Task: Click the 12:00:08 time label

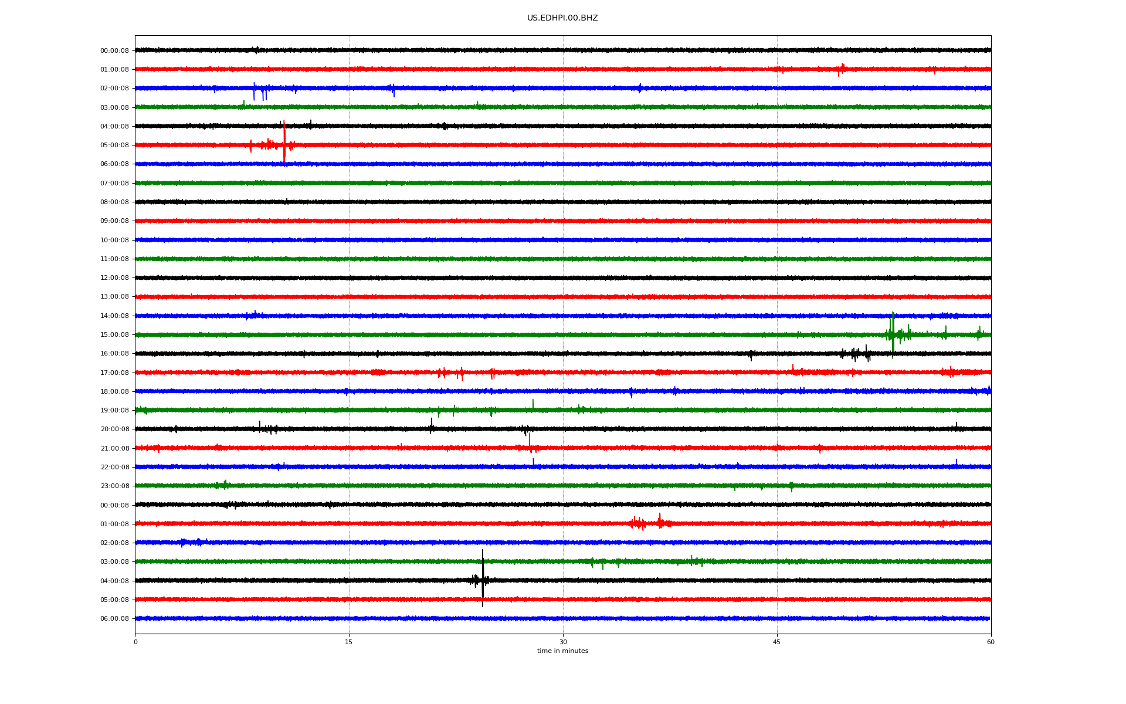Action: [x=114, y=278]
